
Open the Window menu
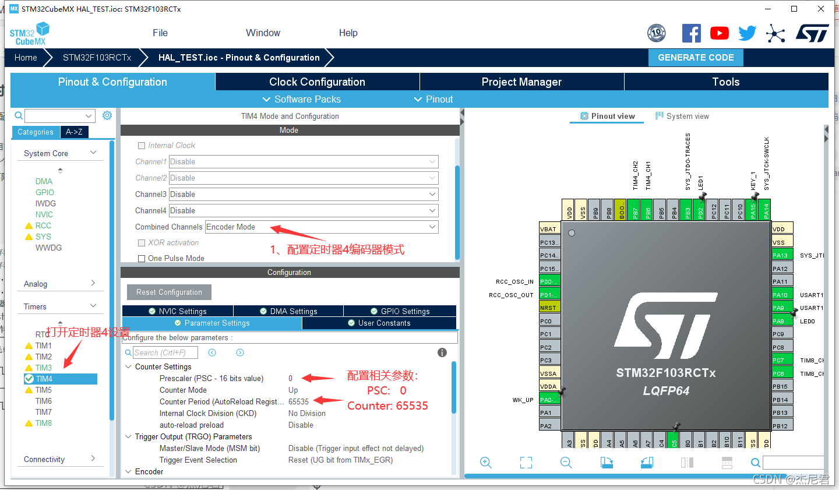point(263,33)
